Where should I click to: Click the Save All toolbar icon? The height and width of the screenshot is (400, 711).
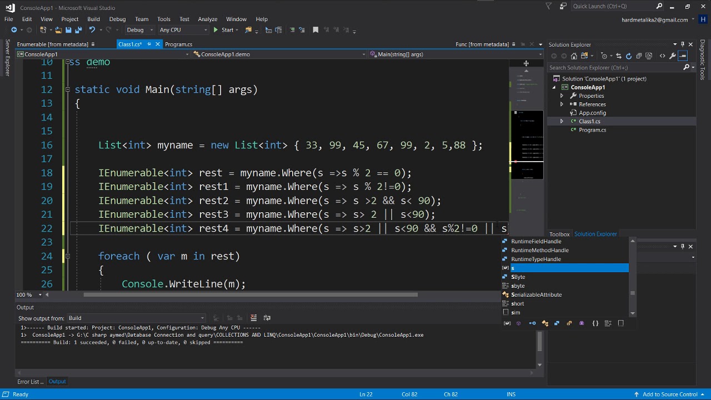point(78,30)
